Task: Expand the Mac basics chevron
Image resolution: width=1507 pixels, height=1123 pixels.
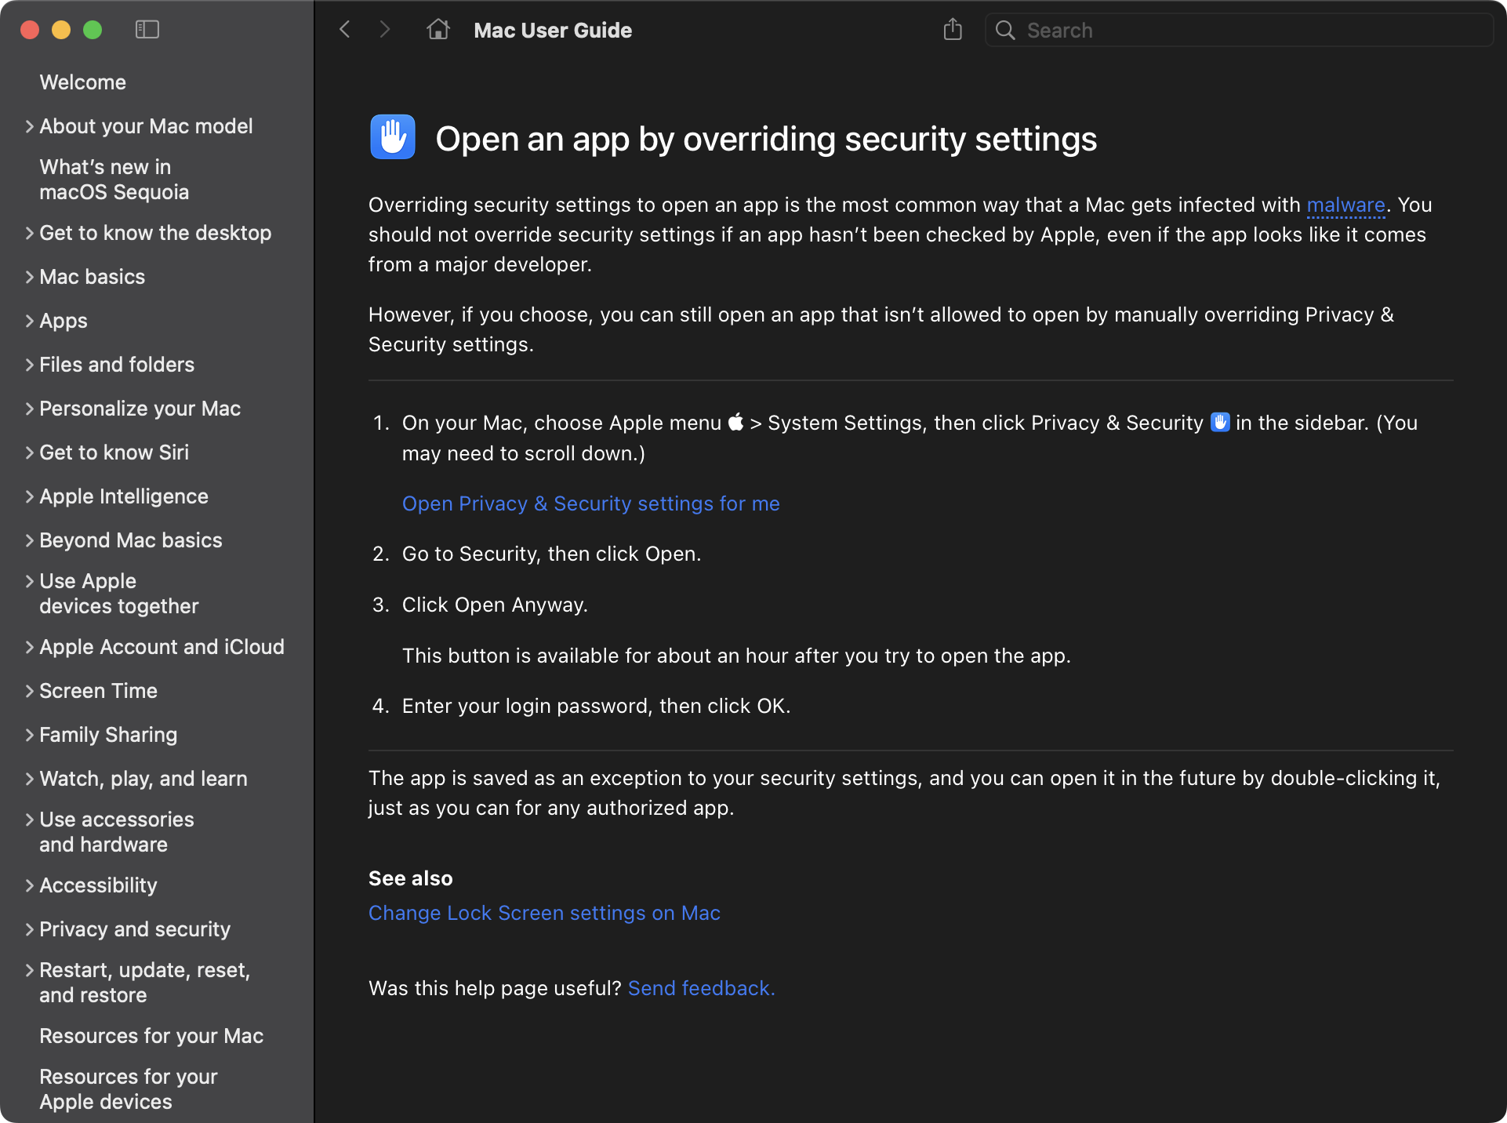Action: pos(29,277)
